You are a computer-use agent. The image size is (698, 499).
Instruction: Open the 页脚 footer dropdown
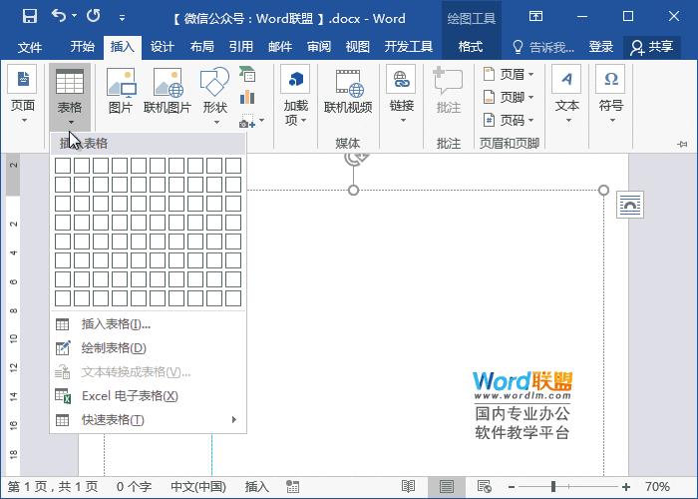click(x=509, y=97)
